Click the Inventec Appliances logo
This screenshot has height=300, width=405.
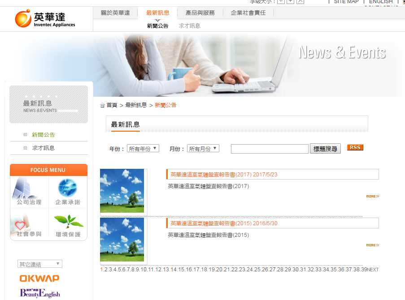click(x=45, y=18)
